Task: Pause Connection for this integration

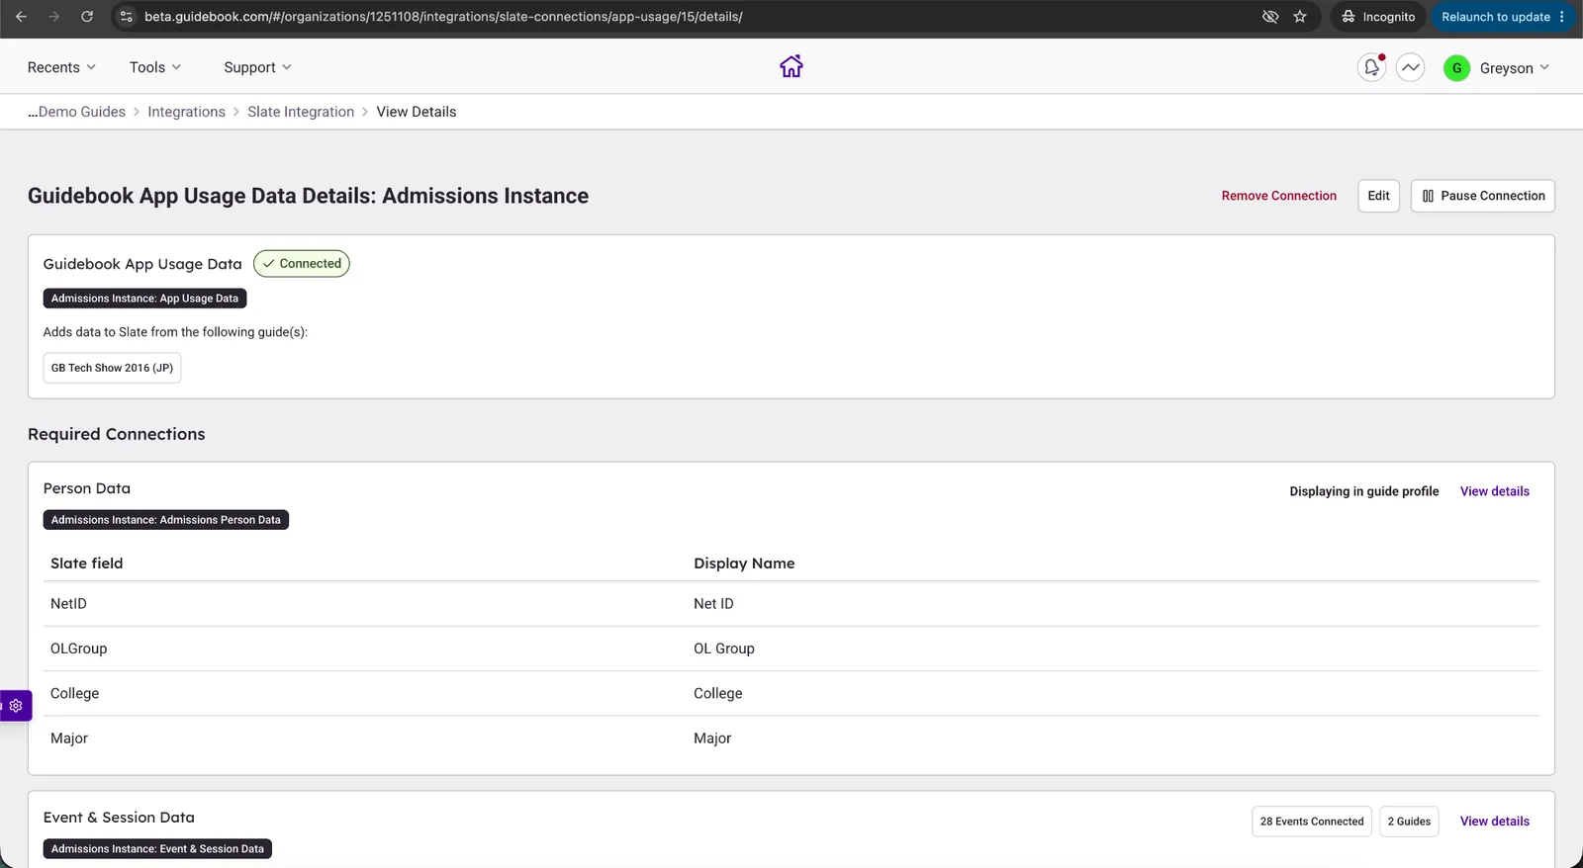Action: [x=1482, y=196]
